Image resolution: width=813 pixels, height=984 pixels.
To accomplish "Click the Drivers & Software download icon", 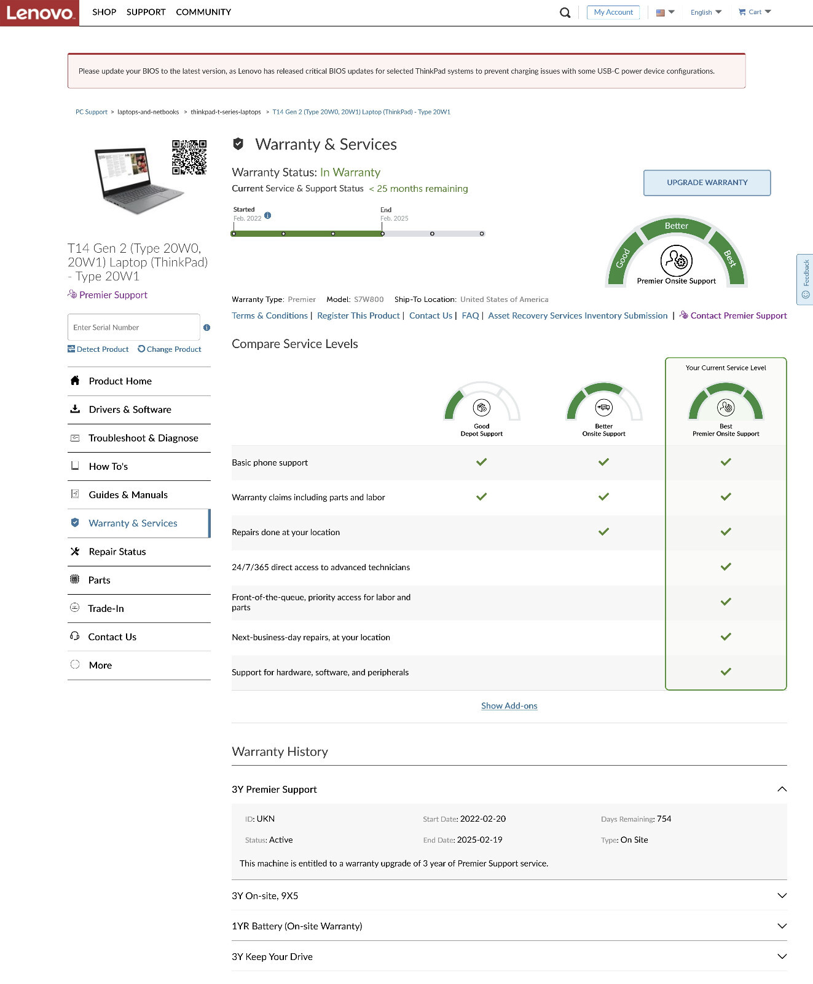I will pyautogui.click(x=75, y=408).
